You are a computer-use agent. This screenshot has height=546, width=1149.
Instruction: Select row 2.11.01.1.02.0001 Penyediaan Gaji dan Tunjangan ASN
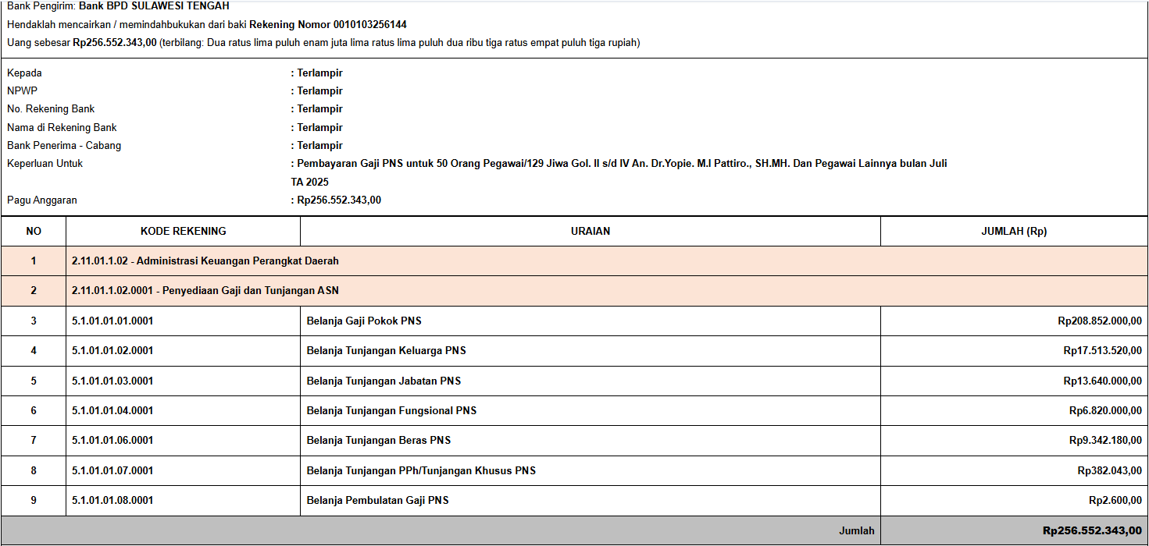(574, 291)
